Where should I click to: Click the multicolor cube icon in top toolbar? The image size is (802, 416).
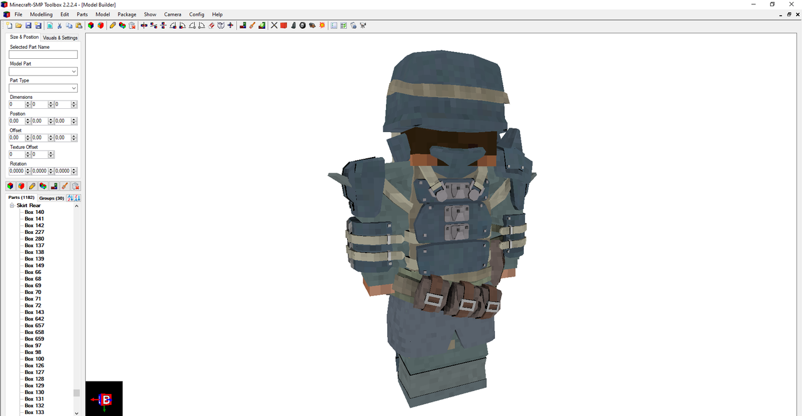(x=91, y=26)
